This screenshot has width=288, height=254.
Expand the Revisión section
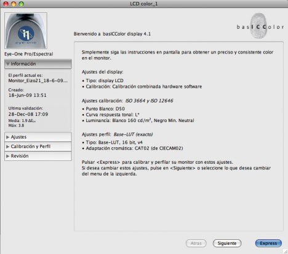(x=38, y=156)
